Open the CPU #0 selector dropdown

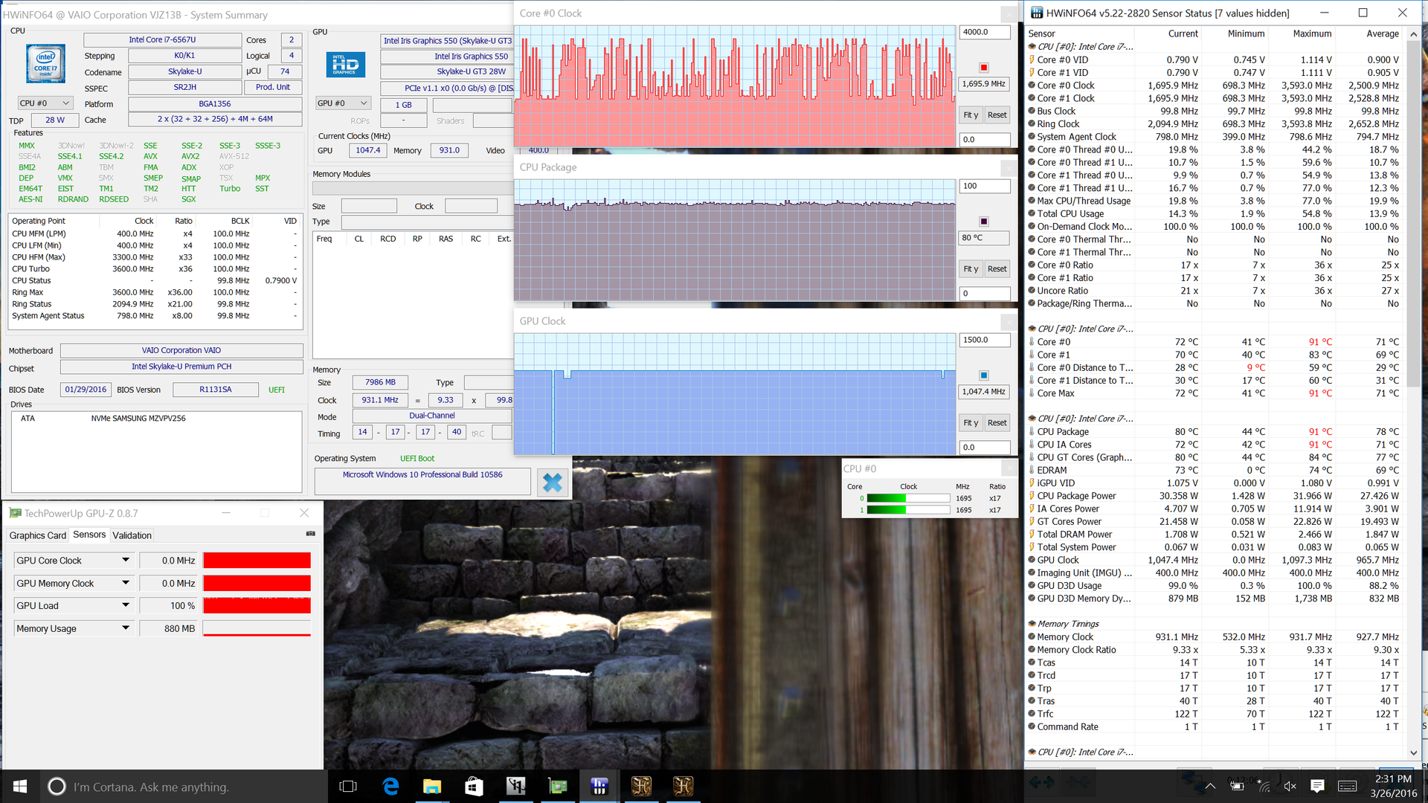pyautogui.click(x=45, y=103)
